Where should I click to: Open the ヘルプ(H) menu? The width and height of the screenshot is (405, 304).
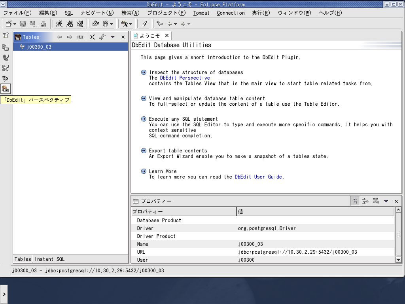coord(330,13)
